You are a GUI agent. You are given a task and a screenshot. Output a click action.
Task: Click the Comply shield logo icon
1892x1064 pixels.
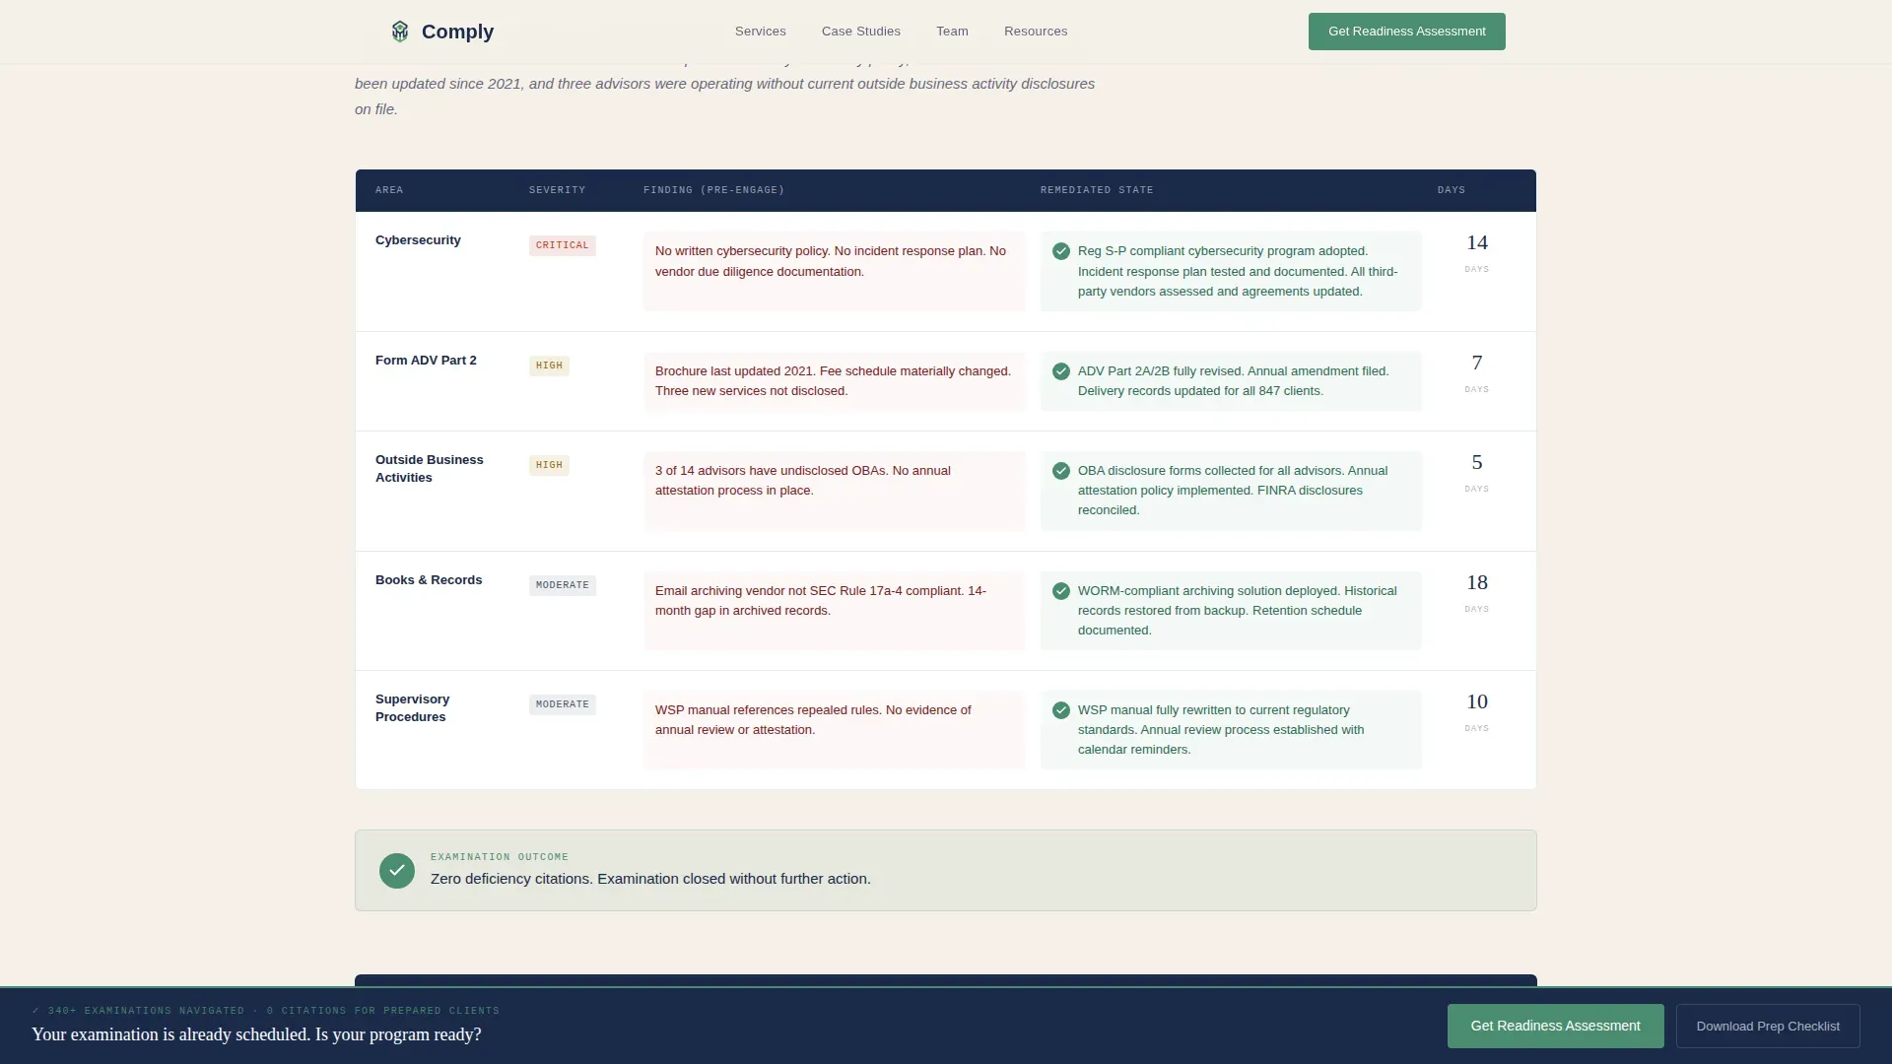(x=399, y=32)
